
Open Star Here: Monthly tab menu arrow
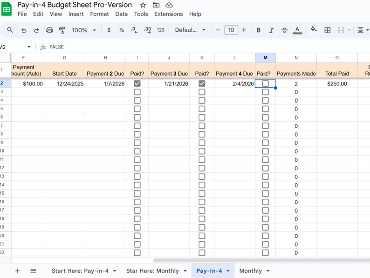[185, 271]
